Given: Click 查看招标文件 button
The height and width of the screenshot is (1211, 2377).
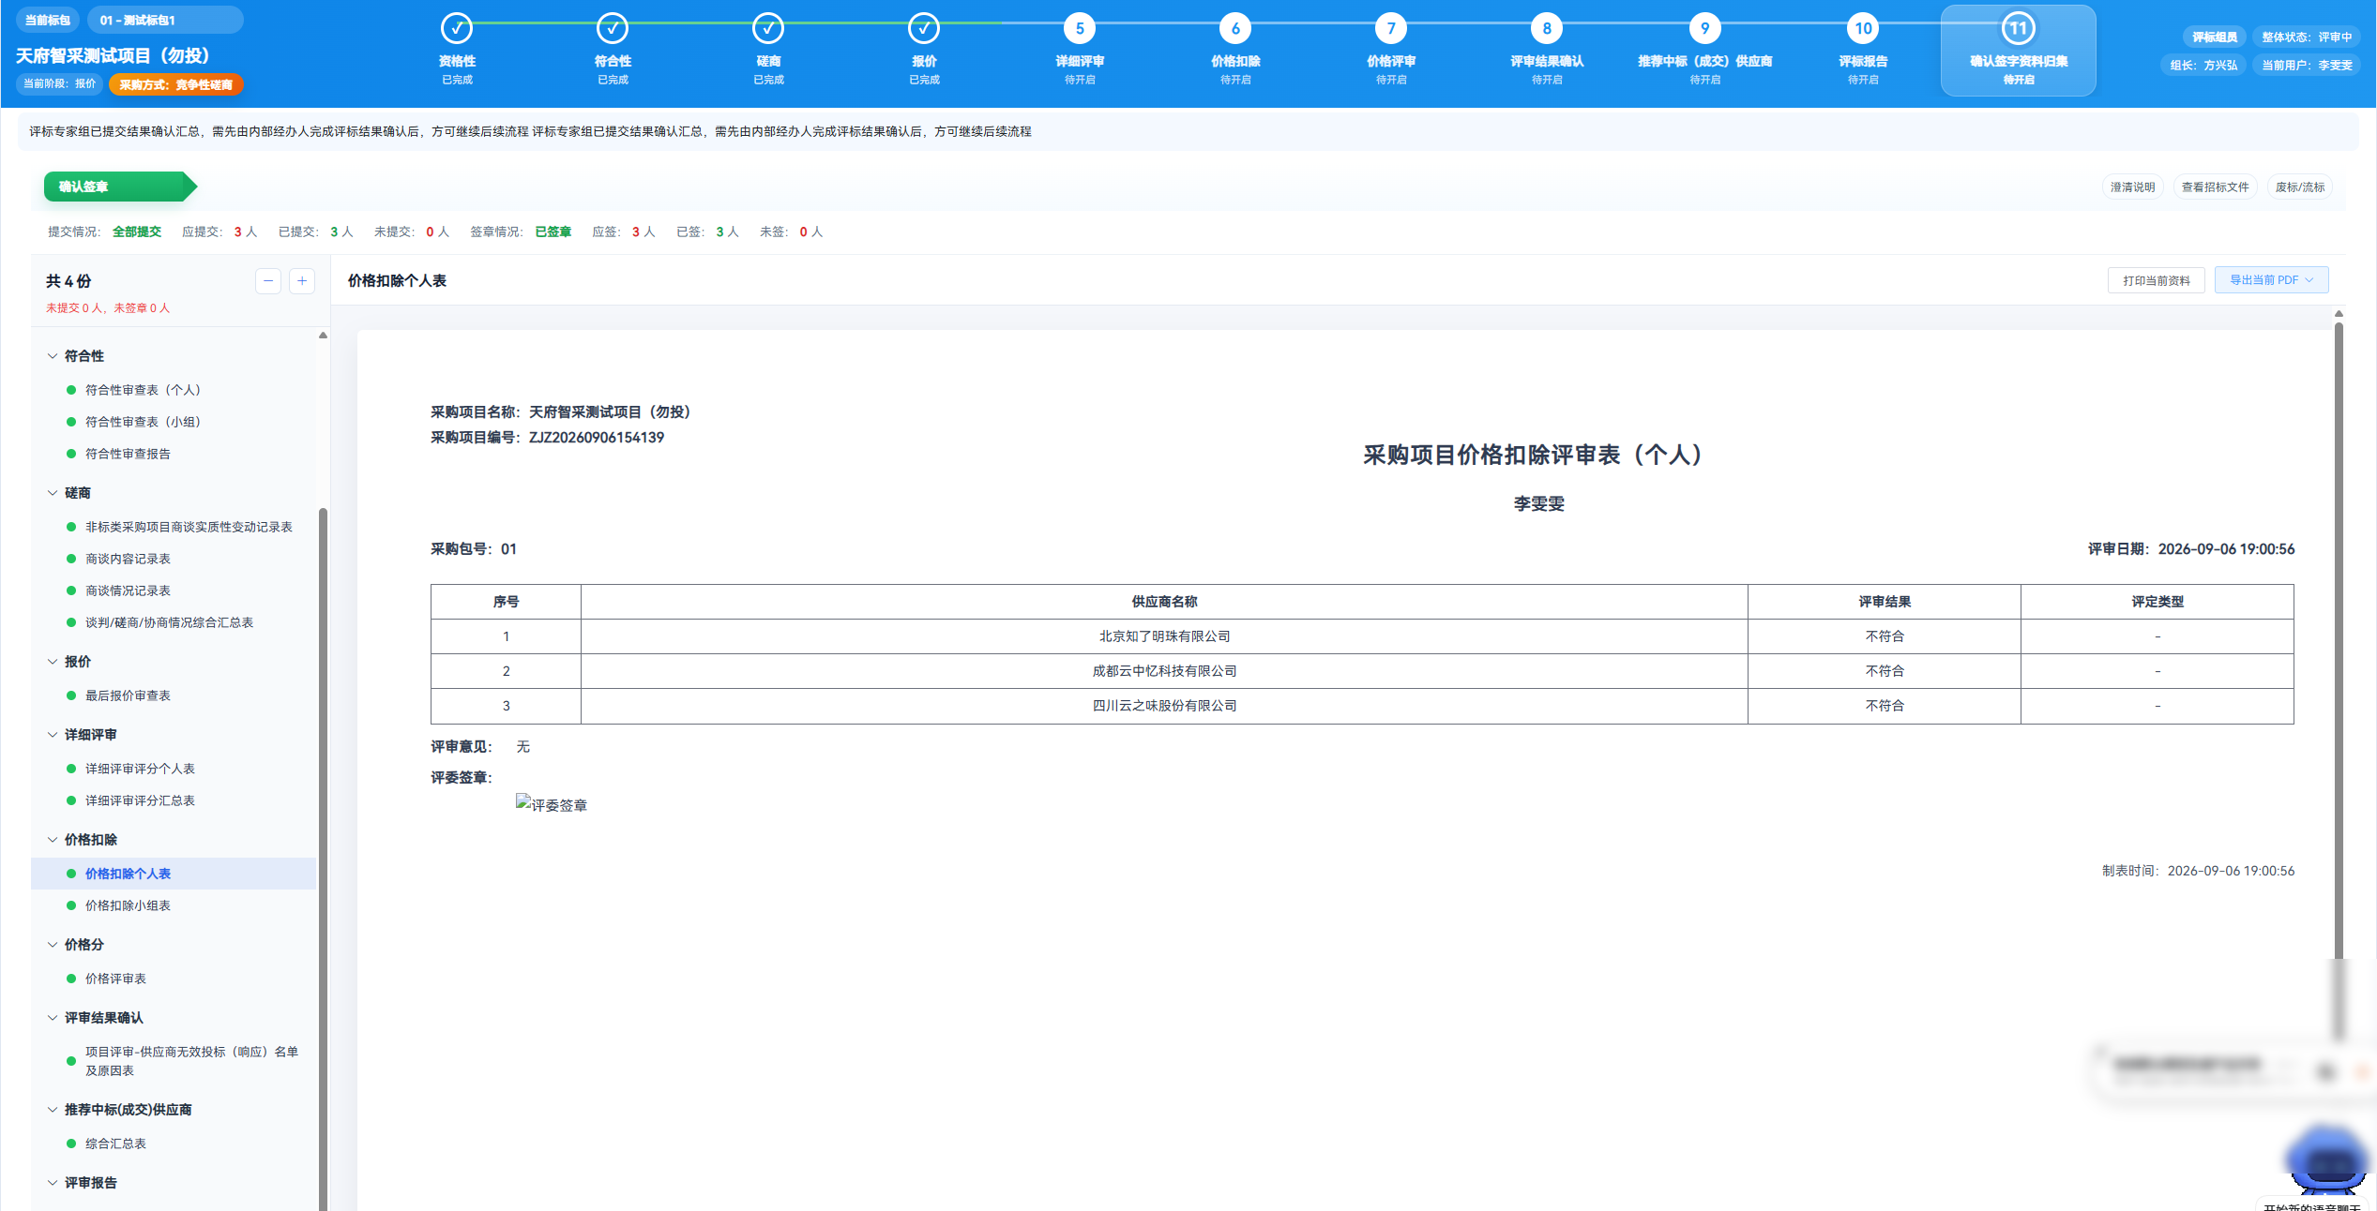Looking at the screenshot, I should [x=2215, y=187].
